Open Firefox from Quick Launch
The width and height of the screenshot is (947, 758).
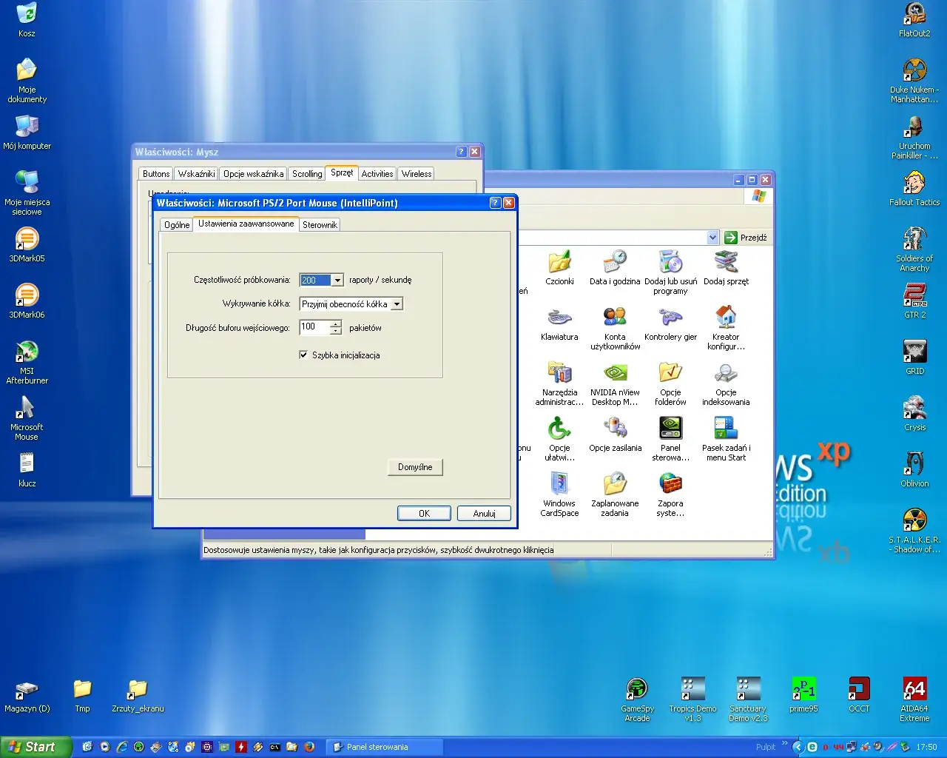click(x=309, y=747)
